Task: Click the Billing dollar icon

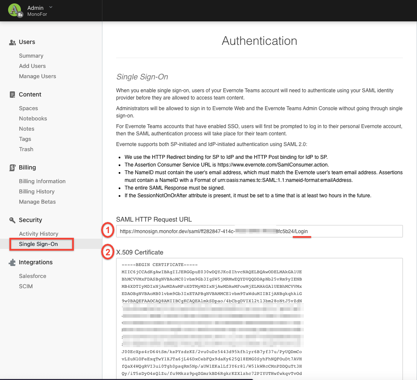Action: (12, 168)
